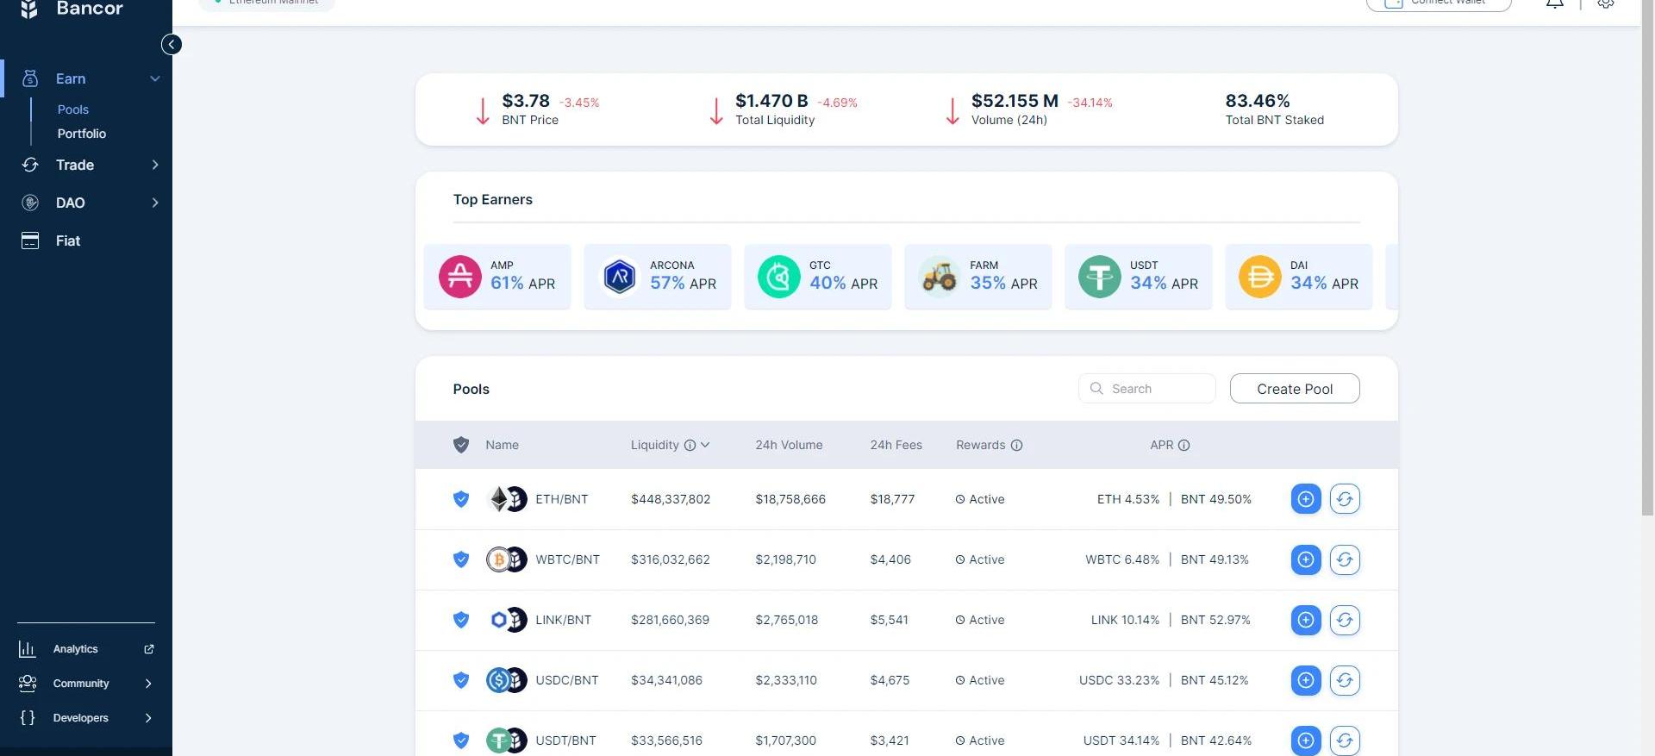Click the Earn money-bag icon
The image size is (1655, 756).
click(x=30, y=78)
